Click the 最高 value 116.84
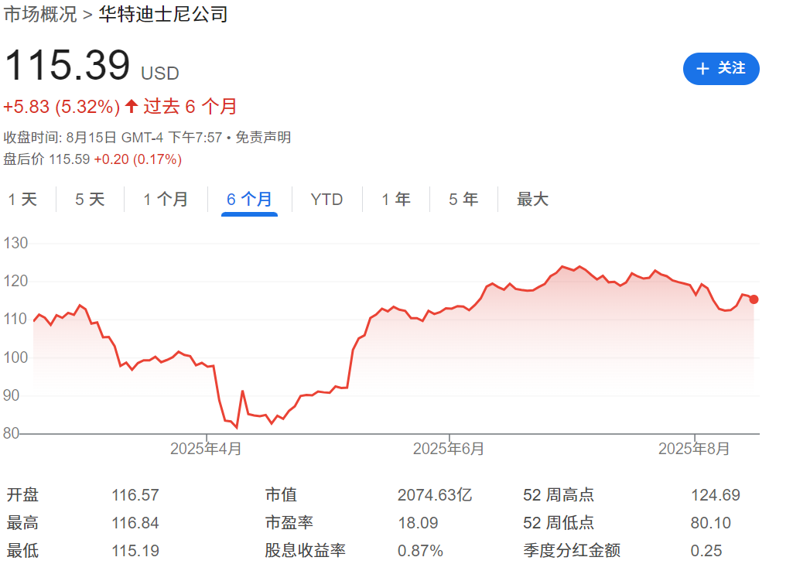The width and height of the screenshot is (793, 564). [135, 522]
